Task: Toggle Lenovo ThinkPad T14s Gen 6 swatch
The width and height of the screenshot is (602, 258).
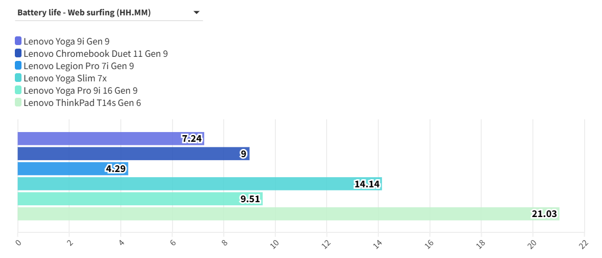Action: (18, 103)
